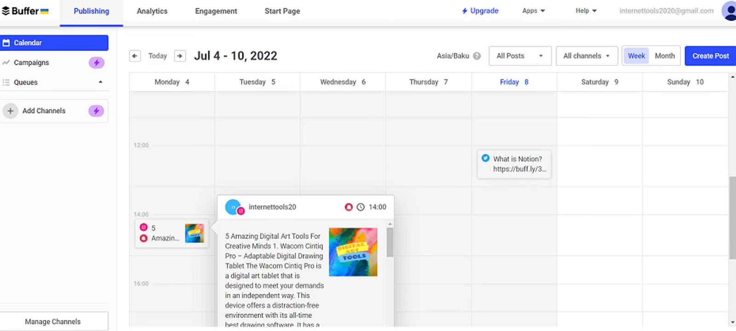The image size is (736, 331).
Task: Click the Monday 4 column header
Action: point(172,82)
